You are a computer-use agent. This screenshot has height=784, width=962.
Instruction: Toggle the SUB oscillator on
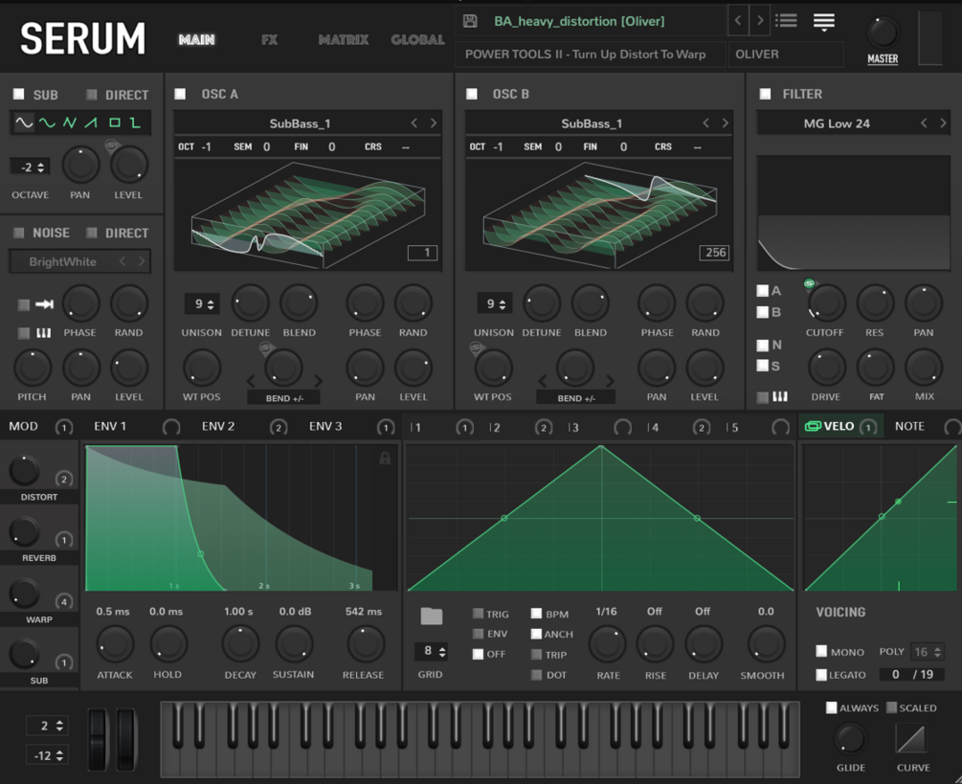[x=19, y=94]
